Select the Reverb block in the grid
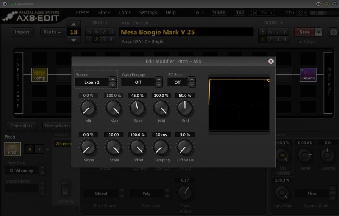The height and width of the screenshot is (216, 339). pyautogui.click(x=308, y=75)
